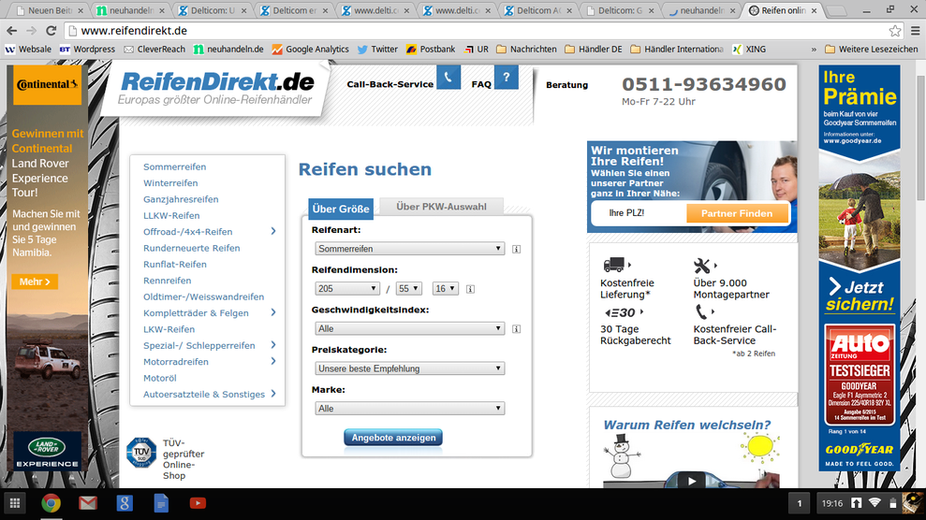Click the free Call-Back phone icon
The height and width of the screenshot is (520, 926).
[701, 311]
